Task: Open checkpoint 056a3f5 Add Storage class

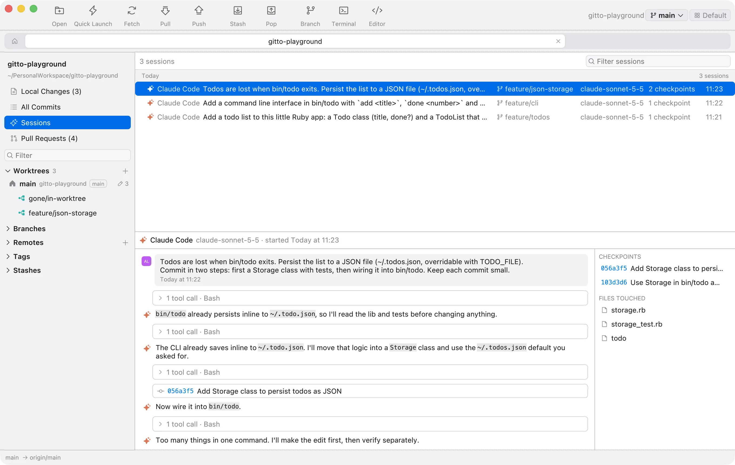Action: (x=662, y=268)
